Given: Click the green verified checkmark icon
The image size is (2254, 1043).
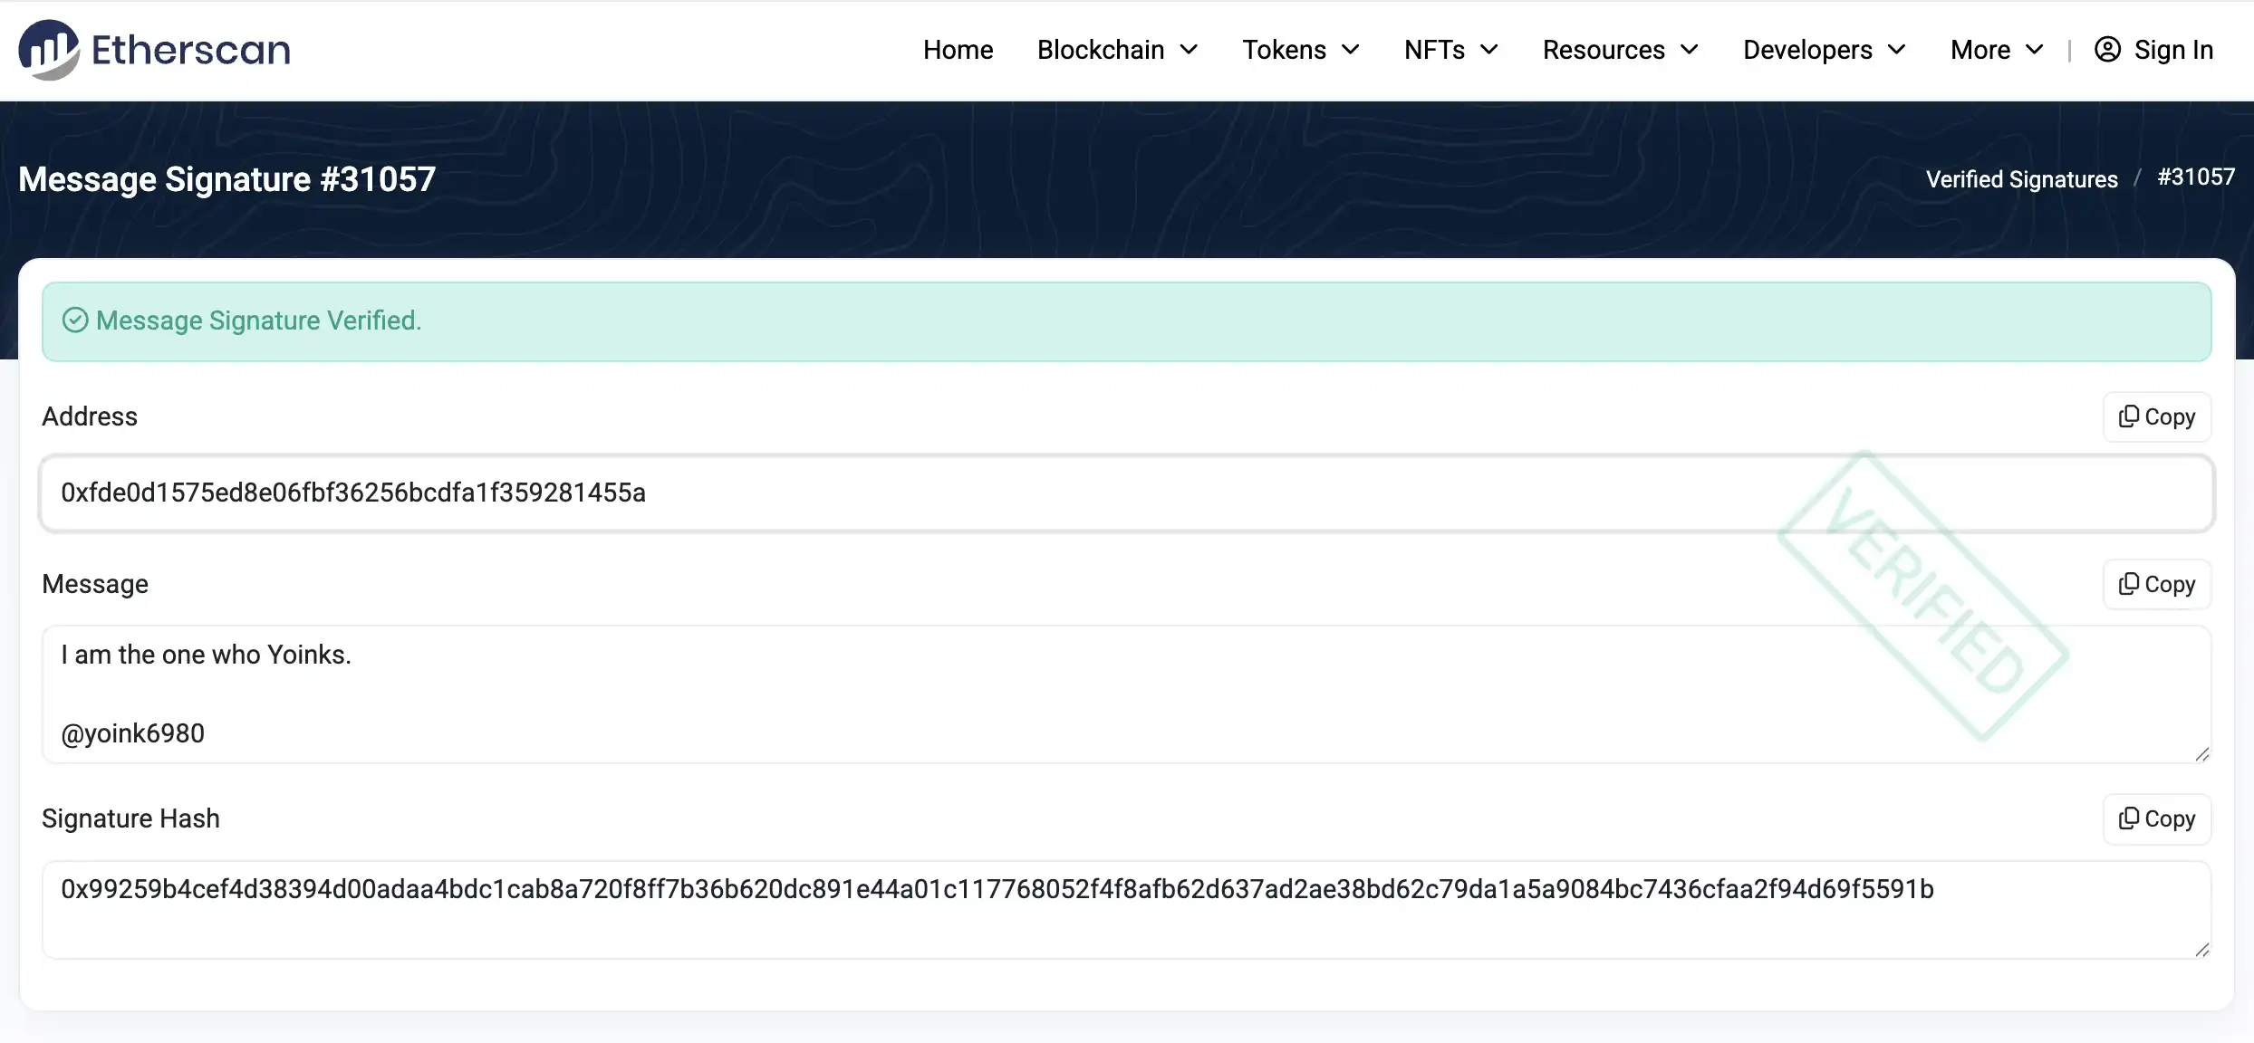Looking at the screenshot, I should click(75, 321).
